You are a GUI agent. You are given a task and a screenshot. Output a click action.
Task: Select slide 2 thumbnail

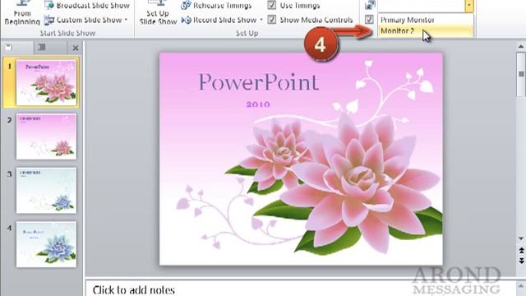click(46, 136)
